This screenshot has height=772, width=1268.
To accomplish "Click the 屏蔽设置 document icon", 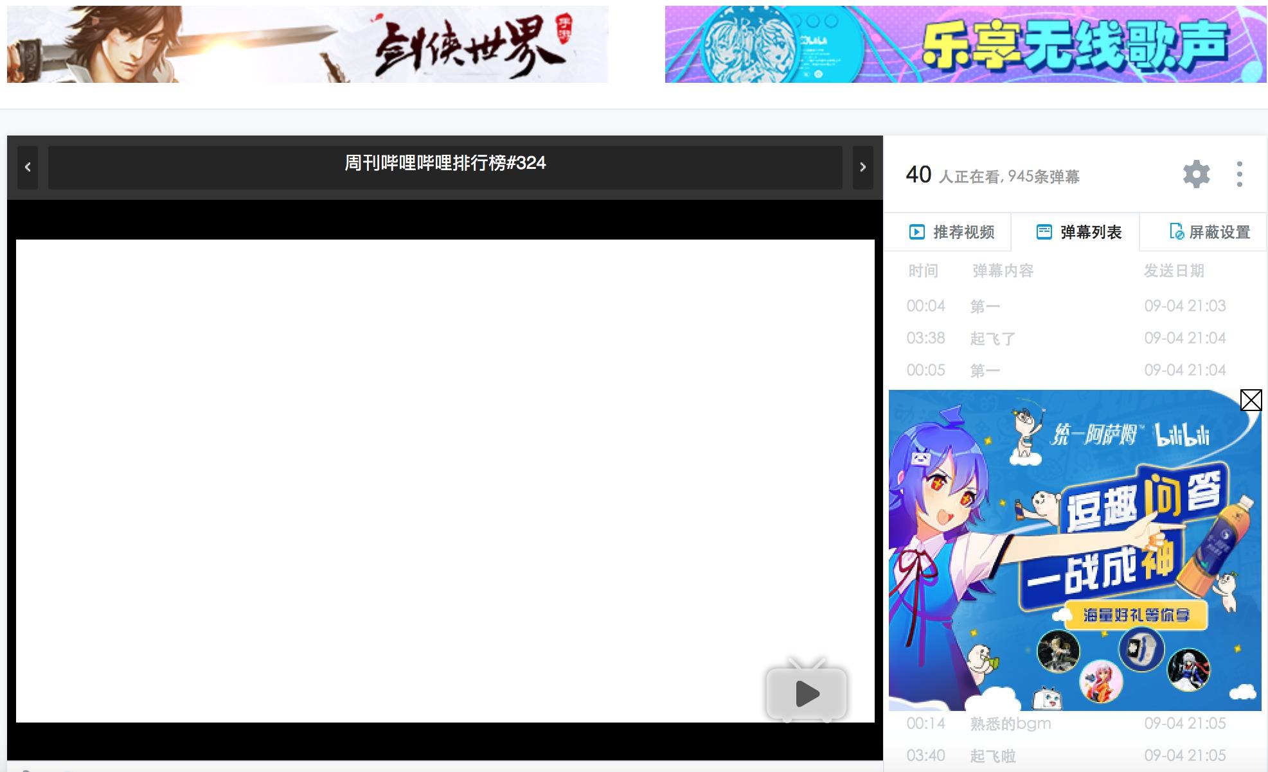I will coord(1176,232).
